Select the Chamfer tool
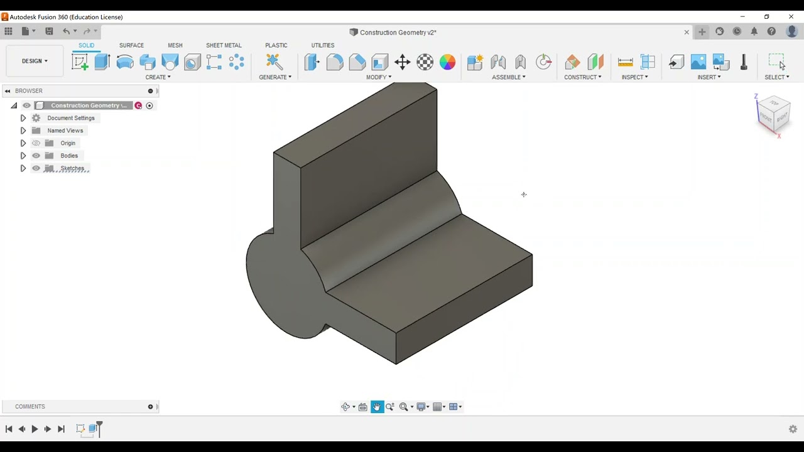This screenshot has width=804, height=452. pyautogui.click(x=357, y=62)
